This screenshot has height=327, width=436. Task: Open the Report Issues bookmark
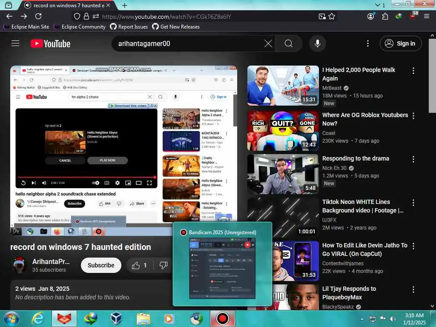click(129, 27)
